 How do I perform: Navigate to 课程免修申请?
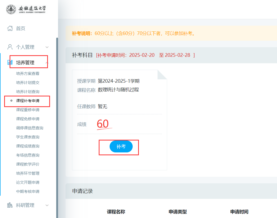pyautogui.click(x=28, y=119)
